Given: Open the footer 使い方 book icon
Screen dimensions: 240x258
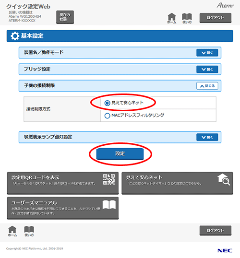Looking at the screenshot, I should click(x=29, y=231).
